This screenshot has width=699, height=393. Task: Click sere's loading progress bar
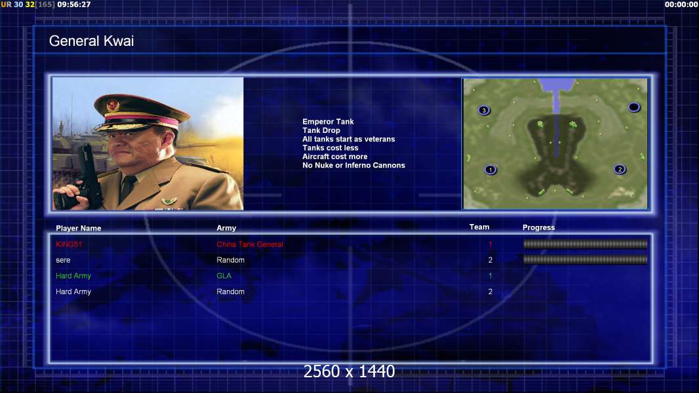pos(586,259)
